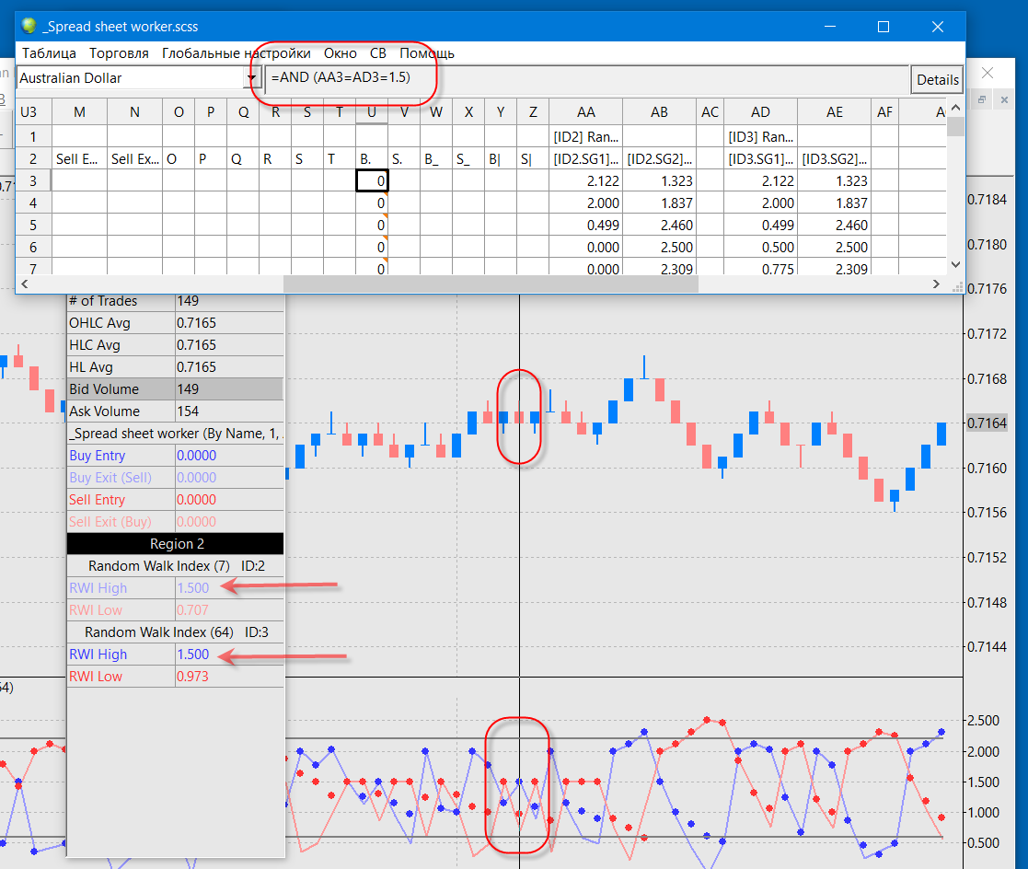This screenshot has width=1028, height=869.
Task: Open the Глобальные настройки menu
Action: [236, 53]
